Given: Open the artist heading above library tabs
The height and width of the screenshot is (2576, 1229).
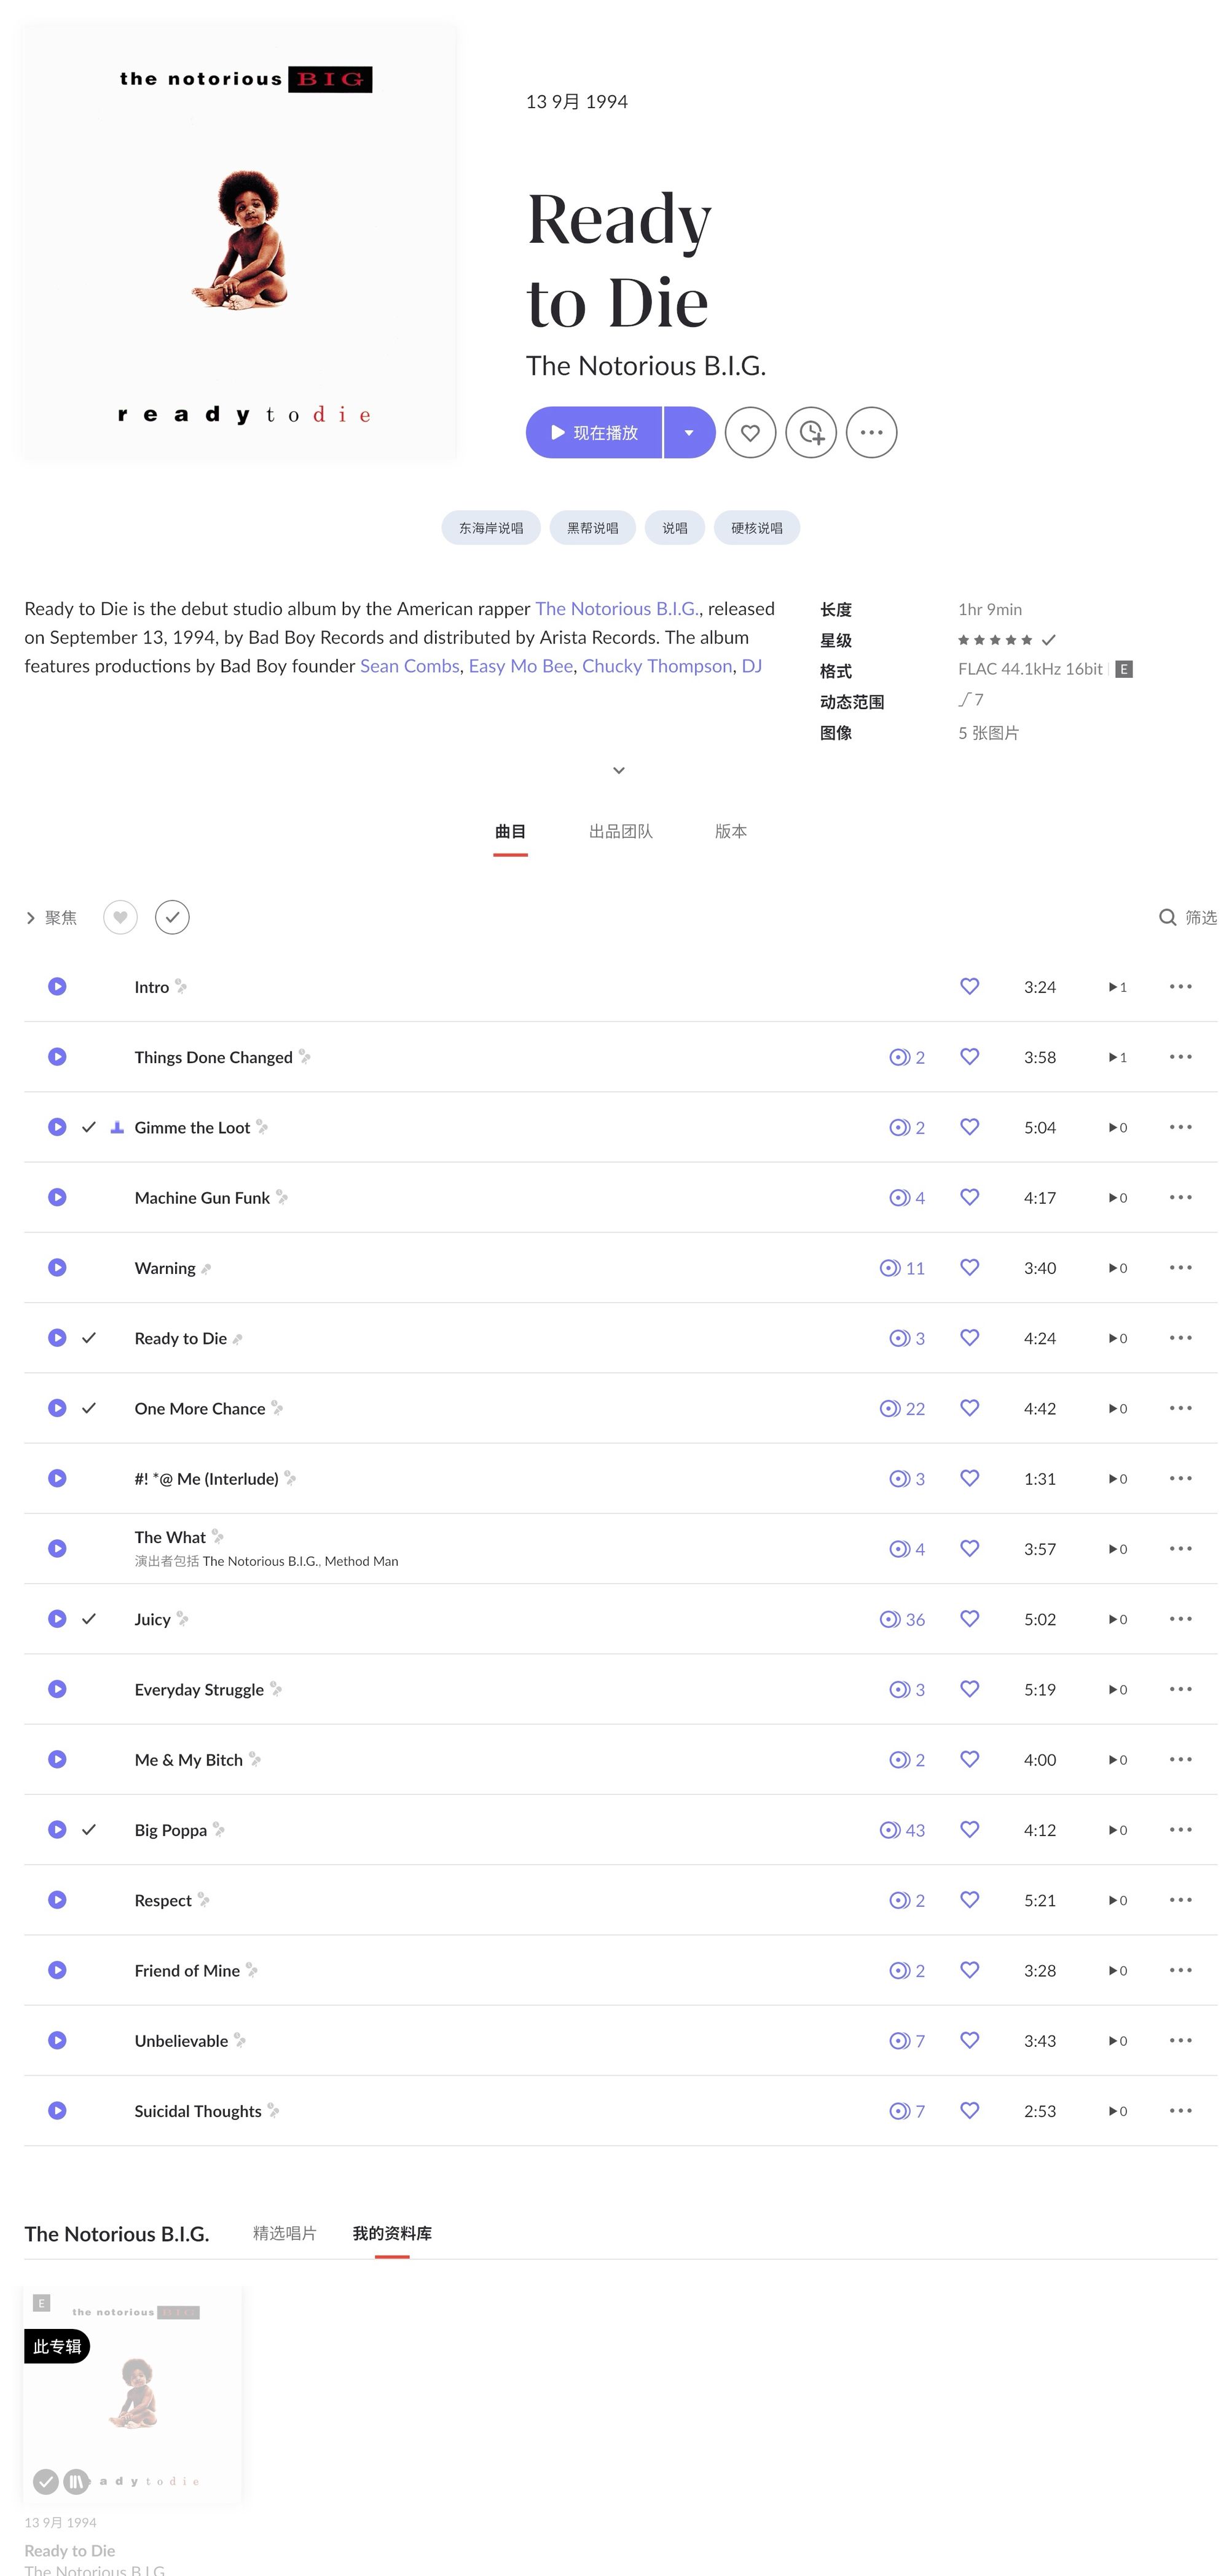Looking at the screenshot, I should tap(117, 2234).
